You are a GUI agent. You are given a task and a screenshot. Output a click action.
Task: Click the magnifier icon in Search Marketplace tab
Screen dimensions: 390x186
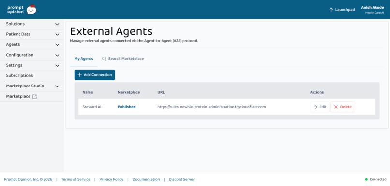pos(104,59)
